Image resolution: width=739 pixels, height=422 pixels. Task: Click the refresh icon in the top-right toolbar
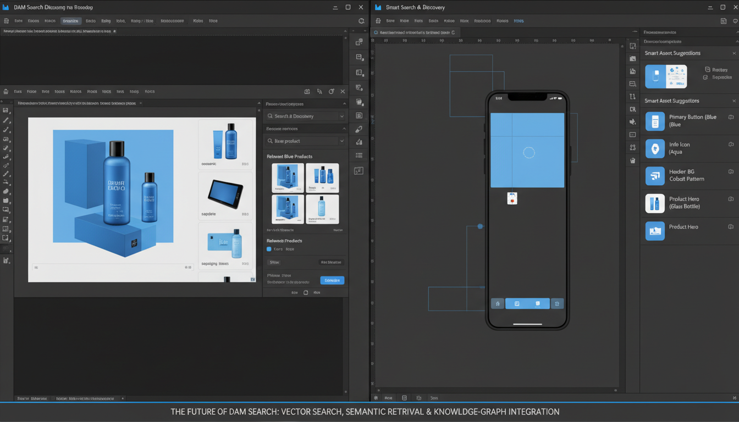(361, 20)
